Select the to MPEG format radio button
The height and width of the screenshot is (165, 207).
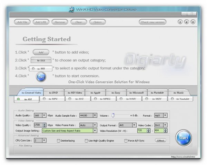[x=95, y=99]
